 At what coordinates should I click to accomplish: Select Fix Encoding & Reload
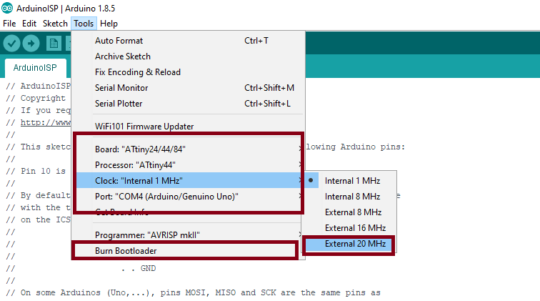point(188,72)
